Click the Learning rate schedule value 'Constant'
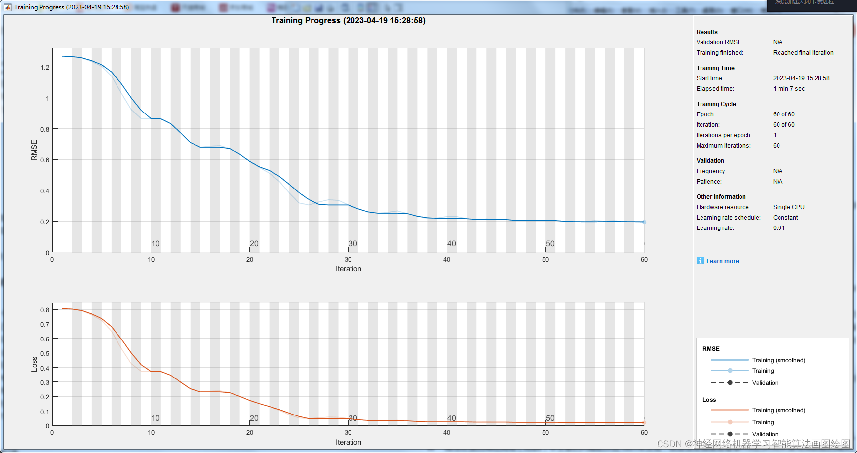Screen dimensions: 857x453 click(785, 218)
